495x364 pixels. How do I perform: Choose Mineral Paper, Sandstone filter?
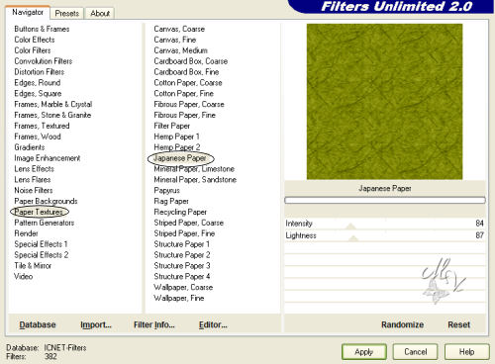coord(195,180)
